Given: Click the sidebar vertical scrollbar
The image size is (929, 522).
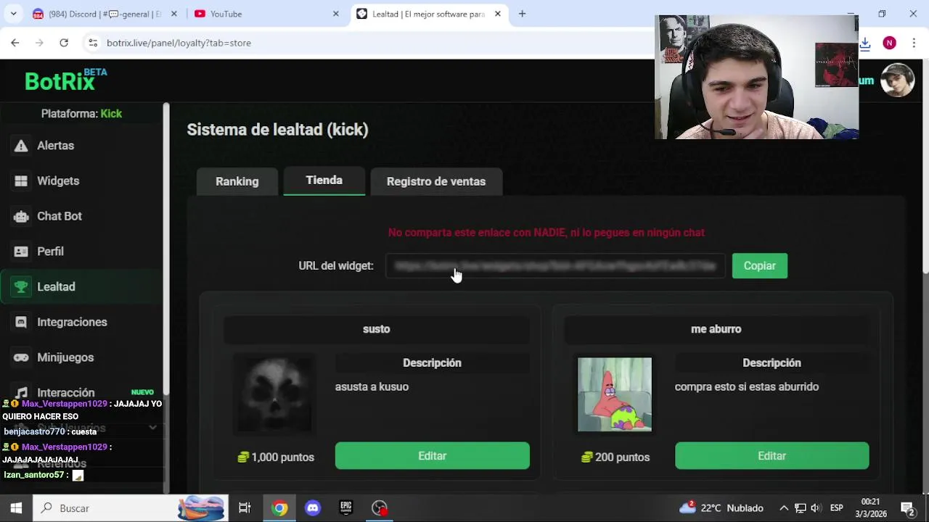Looking at the screenshot, I should [x=166, y=250].
